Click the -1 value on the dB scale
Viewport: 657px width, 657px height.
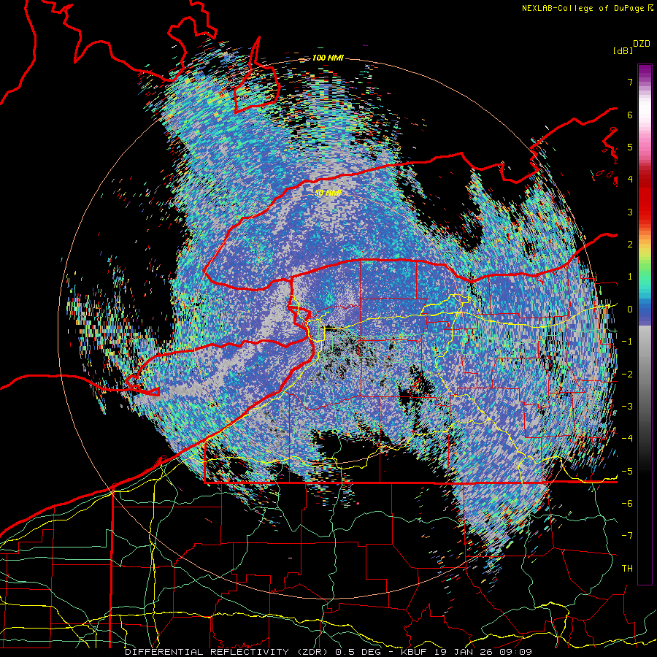(627, 342)
